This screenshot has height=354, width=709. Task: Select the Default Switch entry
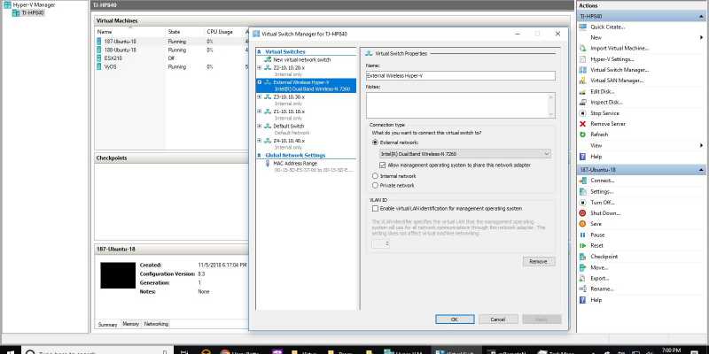(x=289, y=127)
